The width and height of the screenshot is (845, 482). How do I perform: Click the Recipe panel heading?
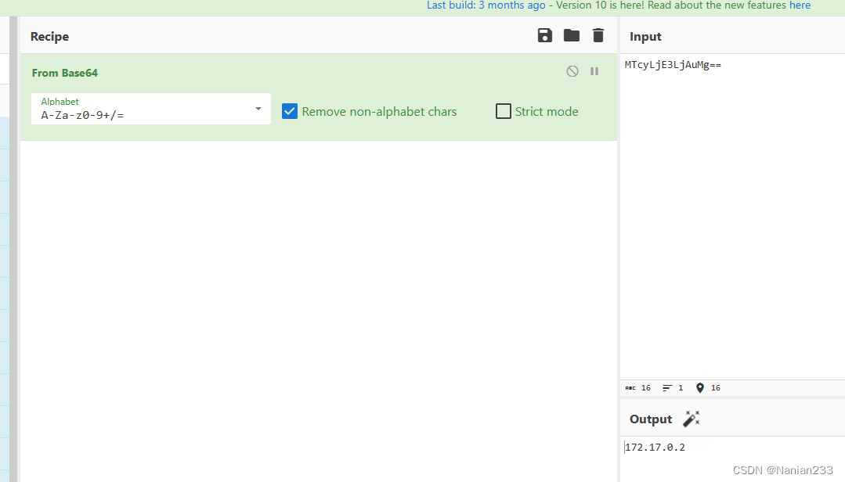coord(49,37)
